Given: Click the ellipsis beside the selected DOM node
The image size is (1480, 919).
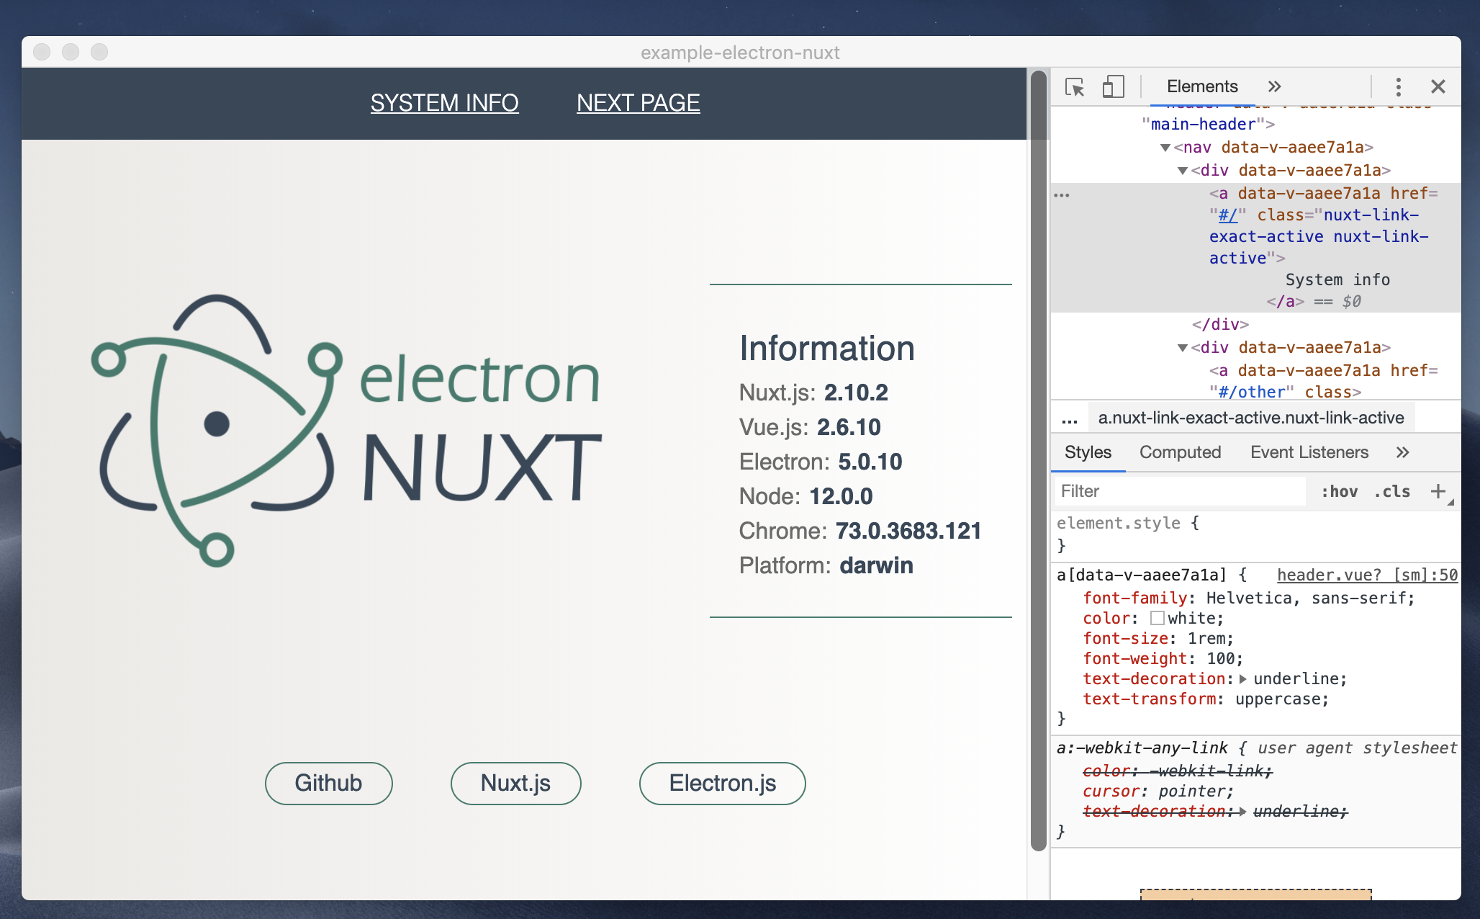Looking at the screenshot, I should click(x=1062, y=195).
